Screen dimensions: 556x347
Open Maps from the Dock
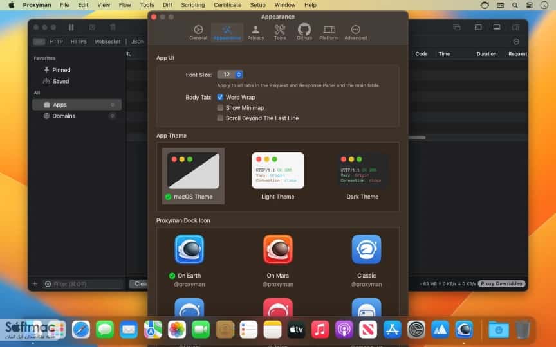click(x=153, y=330)
